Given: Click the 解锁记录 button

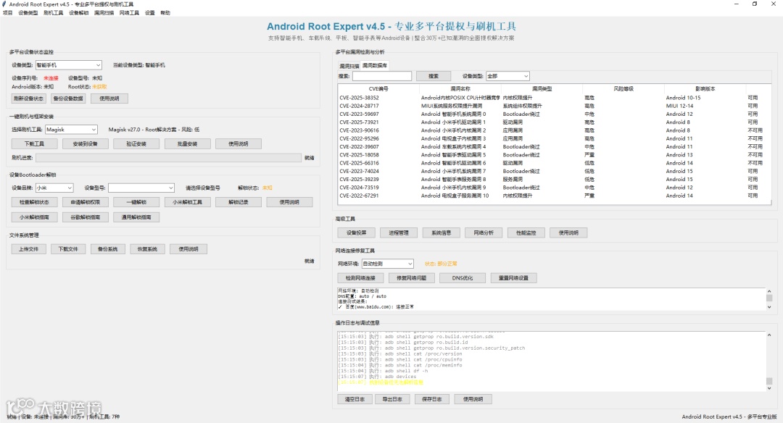Looking at the screenshot, I should 239,202.
